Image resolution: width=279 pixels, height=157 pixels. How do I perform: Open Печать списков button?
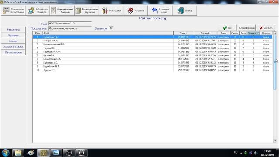14,52
